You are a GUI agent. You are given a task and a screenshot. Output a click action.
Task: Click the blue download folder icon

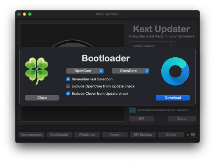(132, 110)
